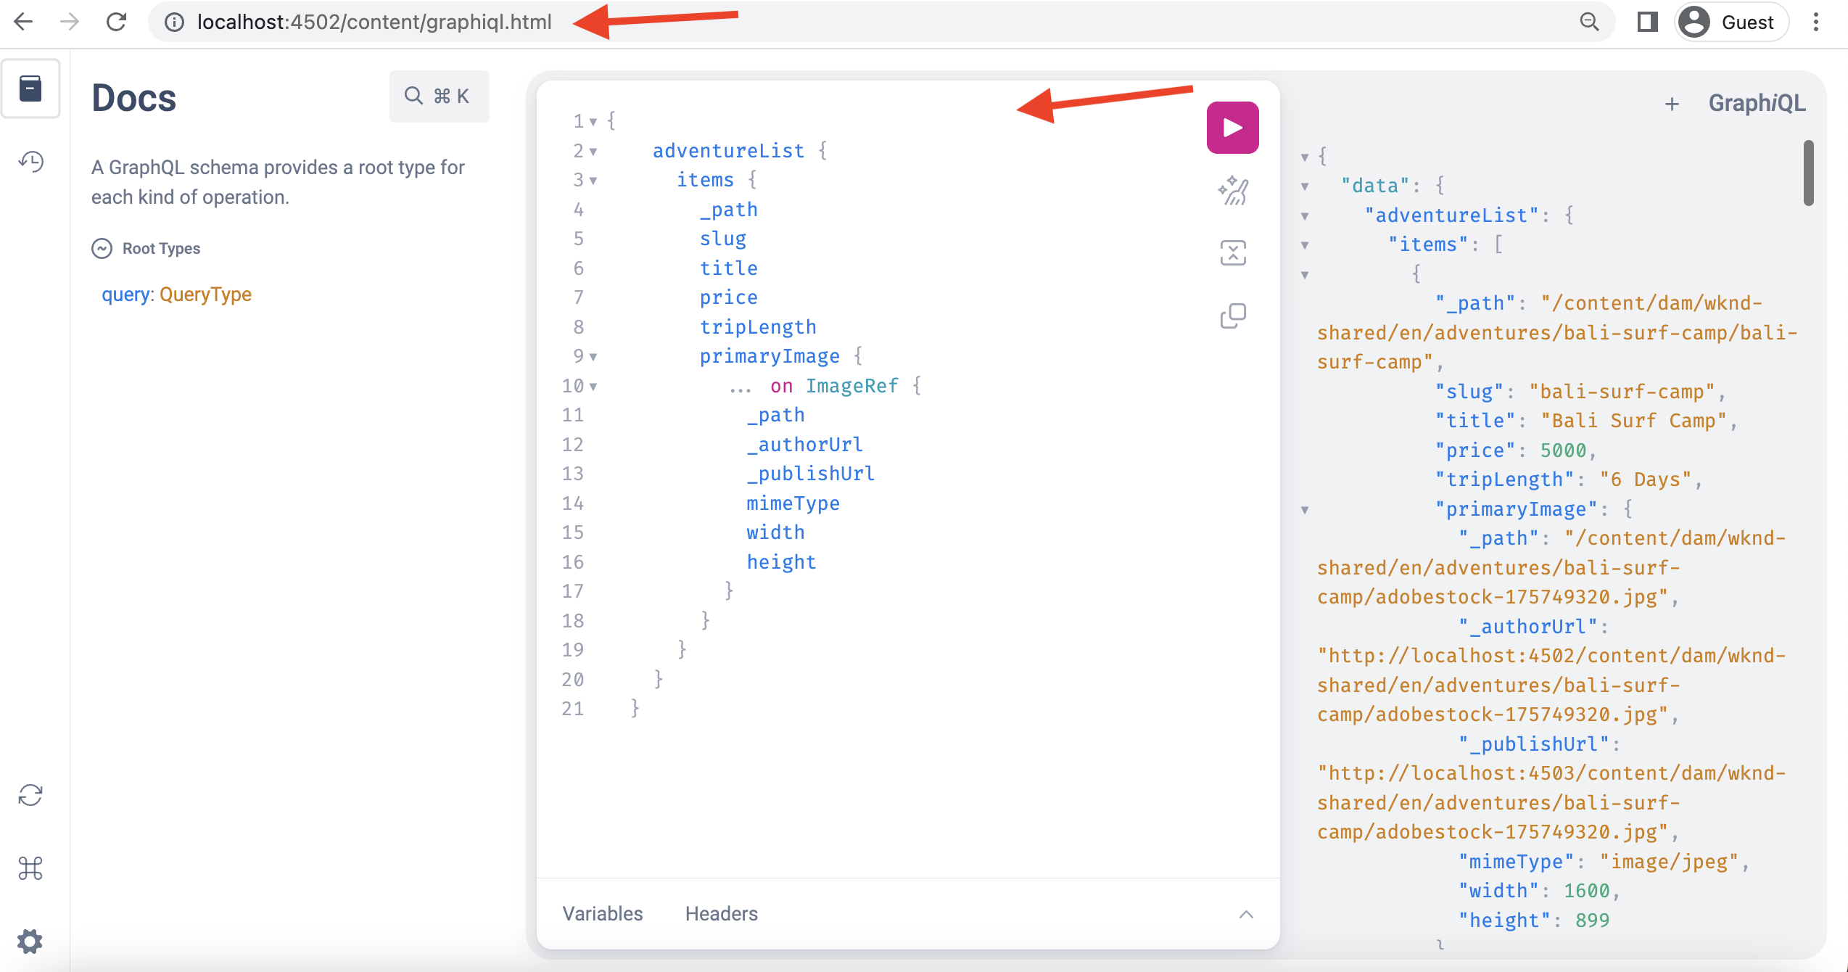Click the Prettify query icon

(1232, 191)
